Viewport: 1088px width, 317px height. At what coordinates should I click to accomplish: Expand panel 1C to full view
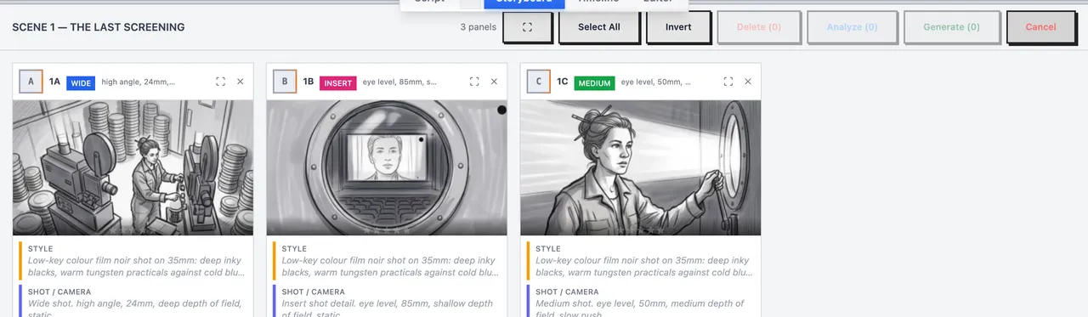click(x=728, y=82)
